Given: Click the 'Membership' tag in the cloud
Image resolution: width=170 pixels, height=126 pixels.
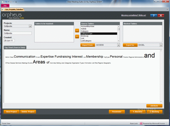Looking at the screenshot, I should (x=95, y=57).
